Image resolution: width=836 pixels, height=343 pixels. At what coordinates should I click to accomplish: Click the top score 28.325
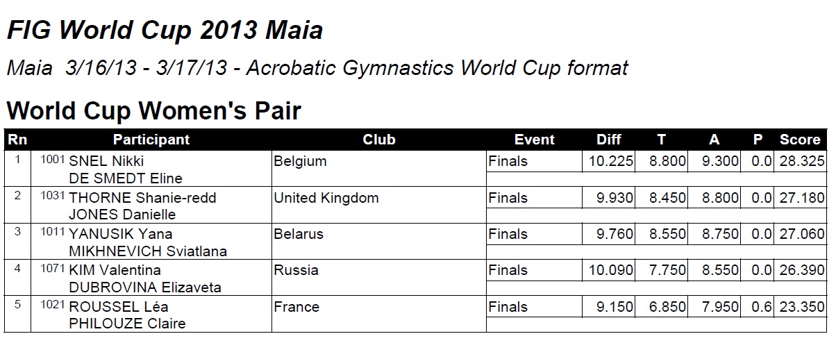coord(801,162)
